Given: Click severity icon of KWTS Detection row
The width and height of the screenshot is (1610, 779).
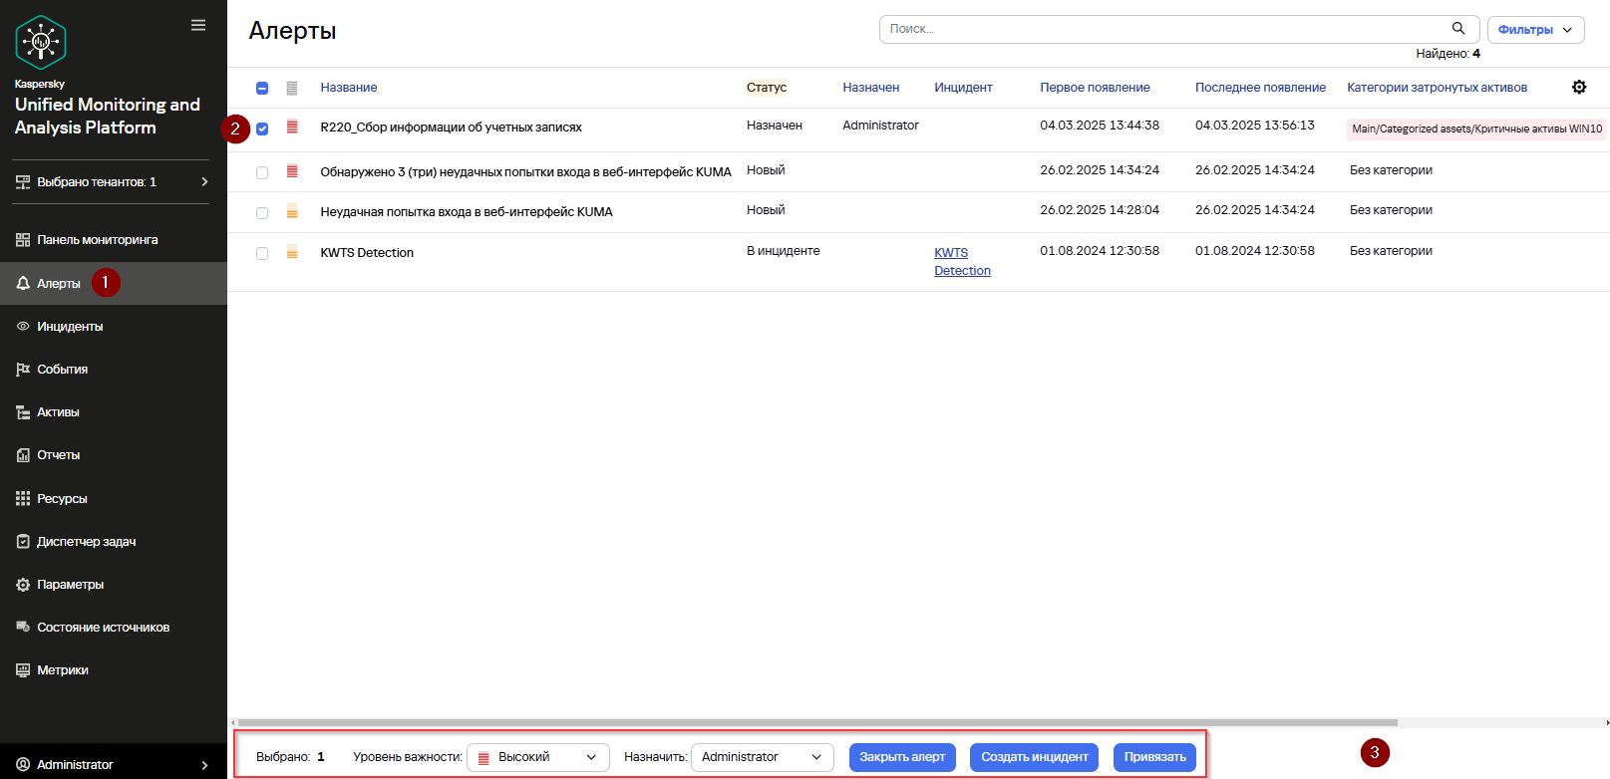Looking at the screenshot, I should [292, 252].
